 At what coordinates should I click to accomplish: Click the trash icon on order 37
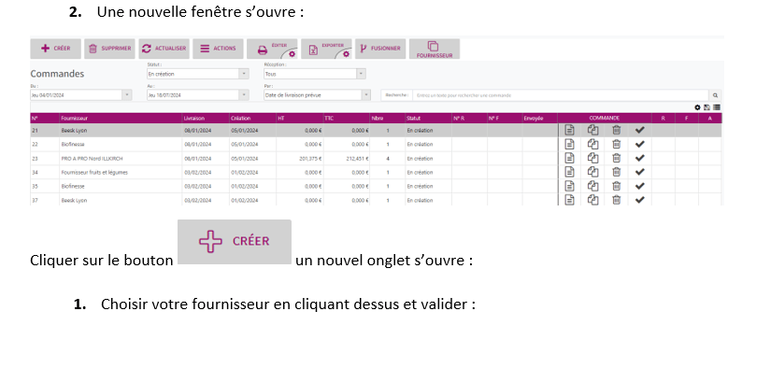[617, 200]
